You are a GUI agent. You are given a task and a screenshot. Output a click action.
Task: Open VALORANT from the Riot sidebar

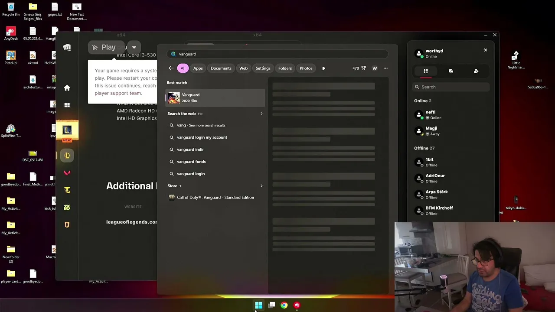click(67, 173)
